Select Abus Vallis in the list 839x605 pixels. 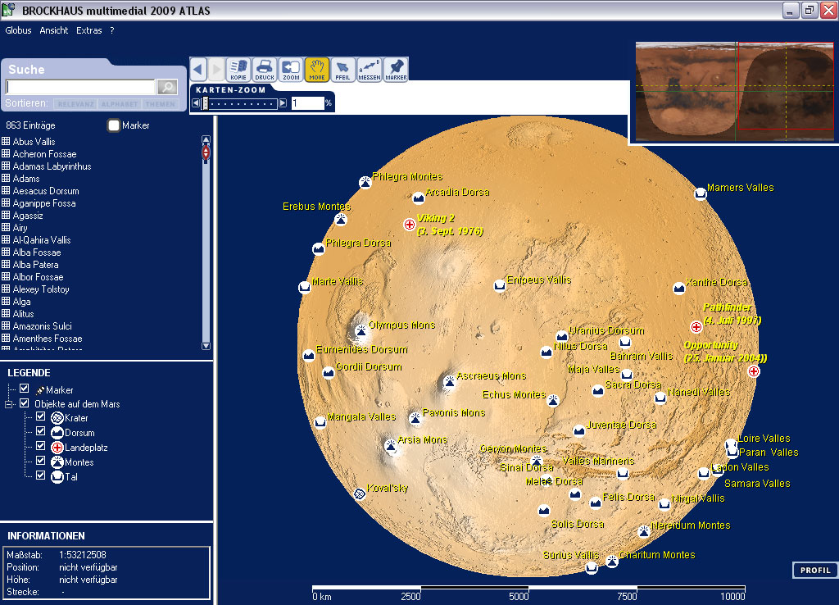(34, 141)
